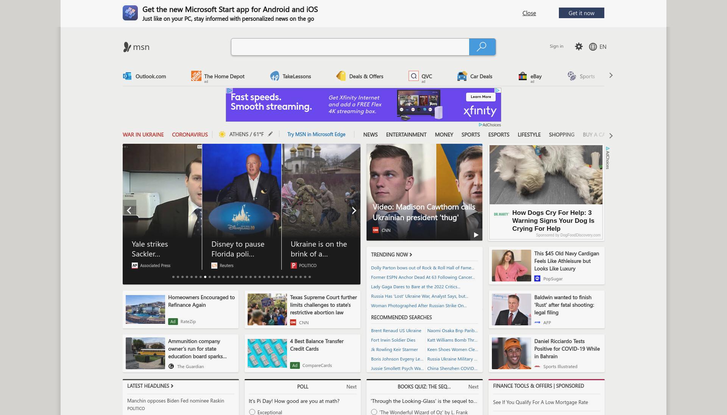
Task: Click Learn More on Xfinity ad
Action: [x=481, y=97]
